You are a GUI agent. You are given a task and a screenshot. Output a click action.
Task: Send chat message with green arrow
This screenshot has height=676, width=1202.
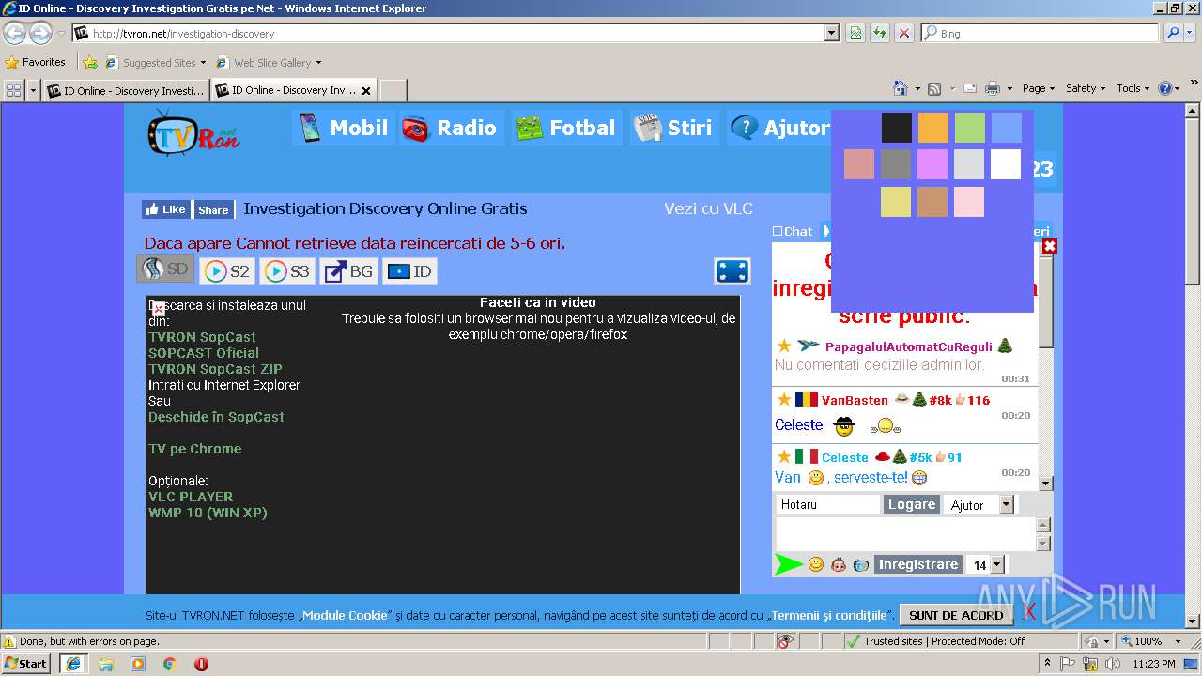pos(789,564)
